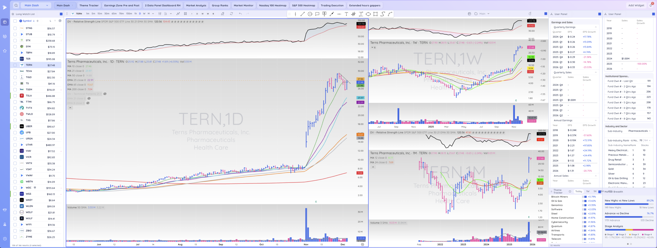Tick the checkbox beside UBER
Screen dimensions: 657x248
point(15,127)
